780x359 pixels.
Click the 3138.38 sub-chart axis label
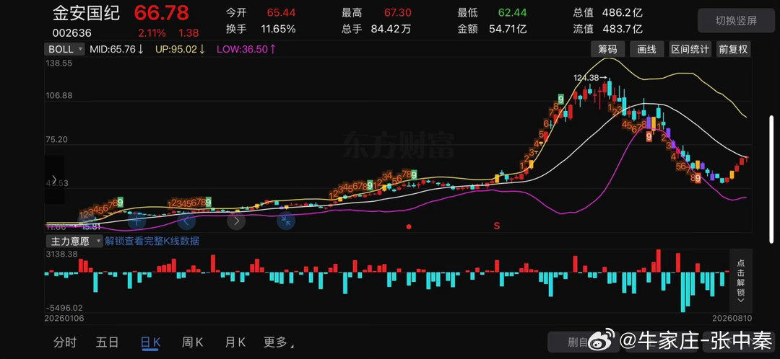point(61,254)
